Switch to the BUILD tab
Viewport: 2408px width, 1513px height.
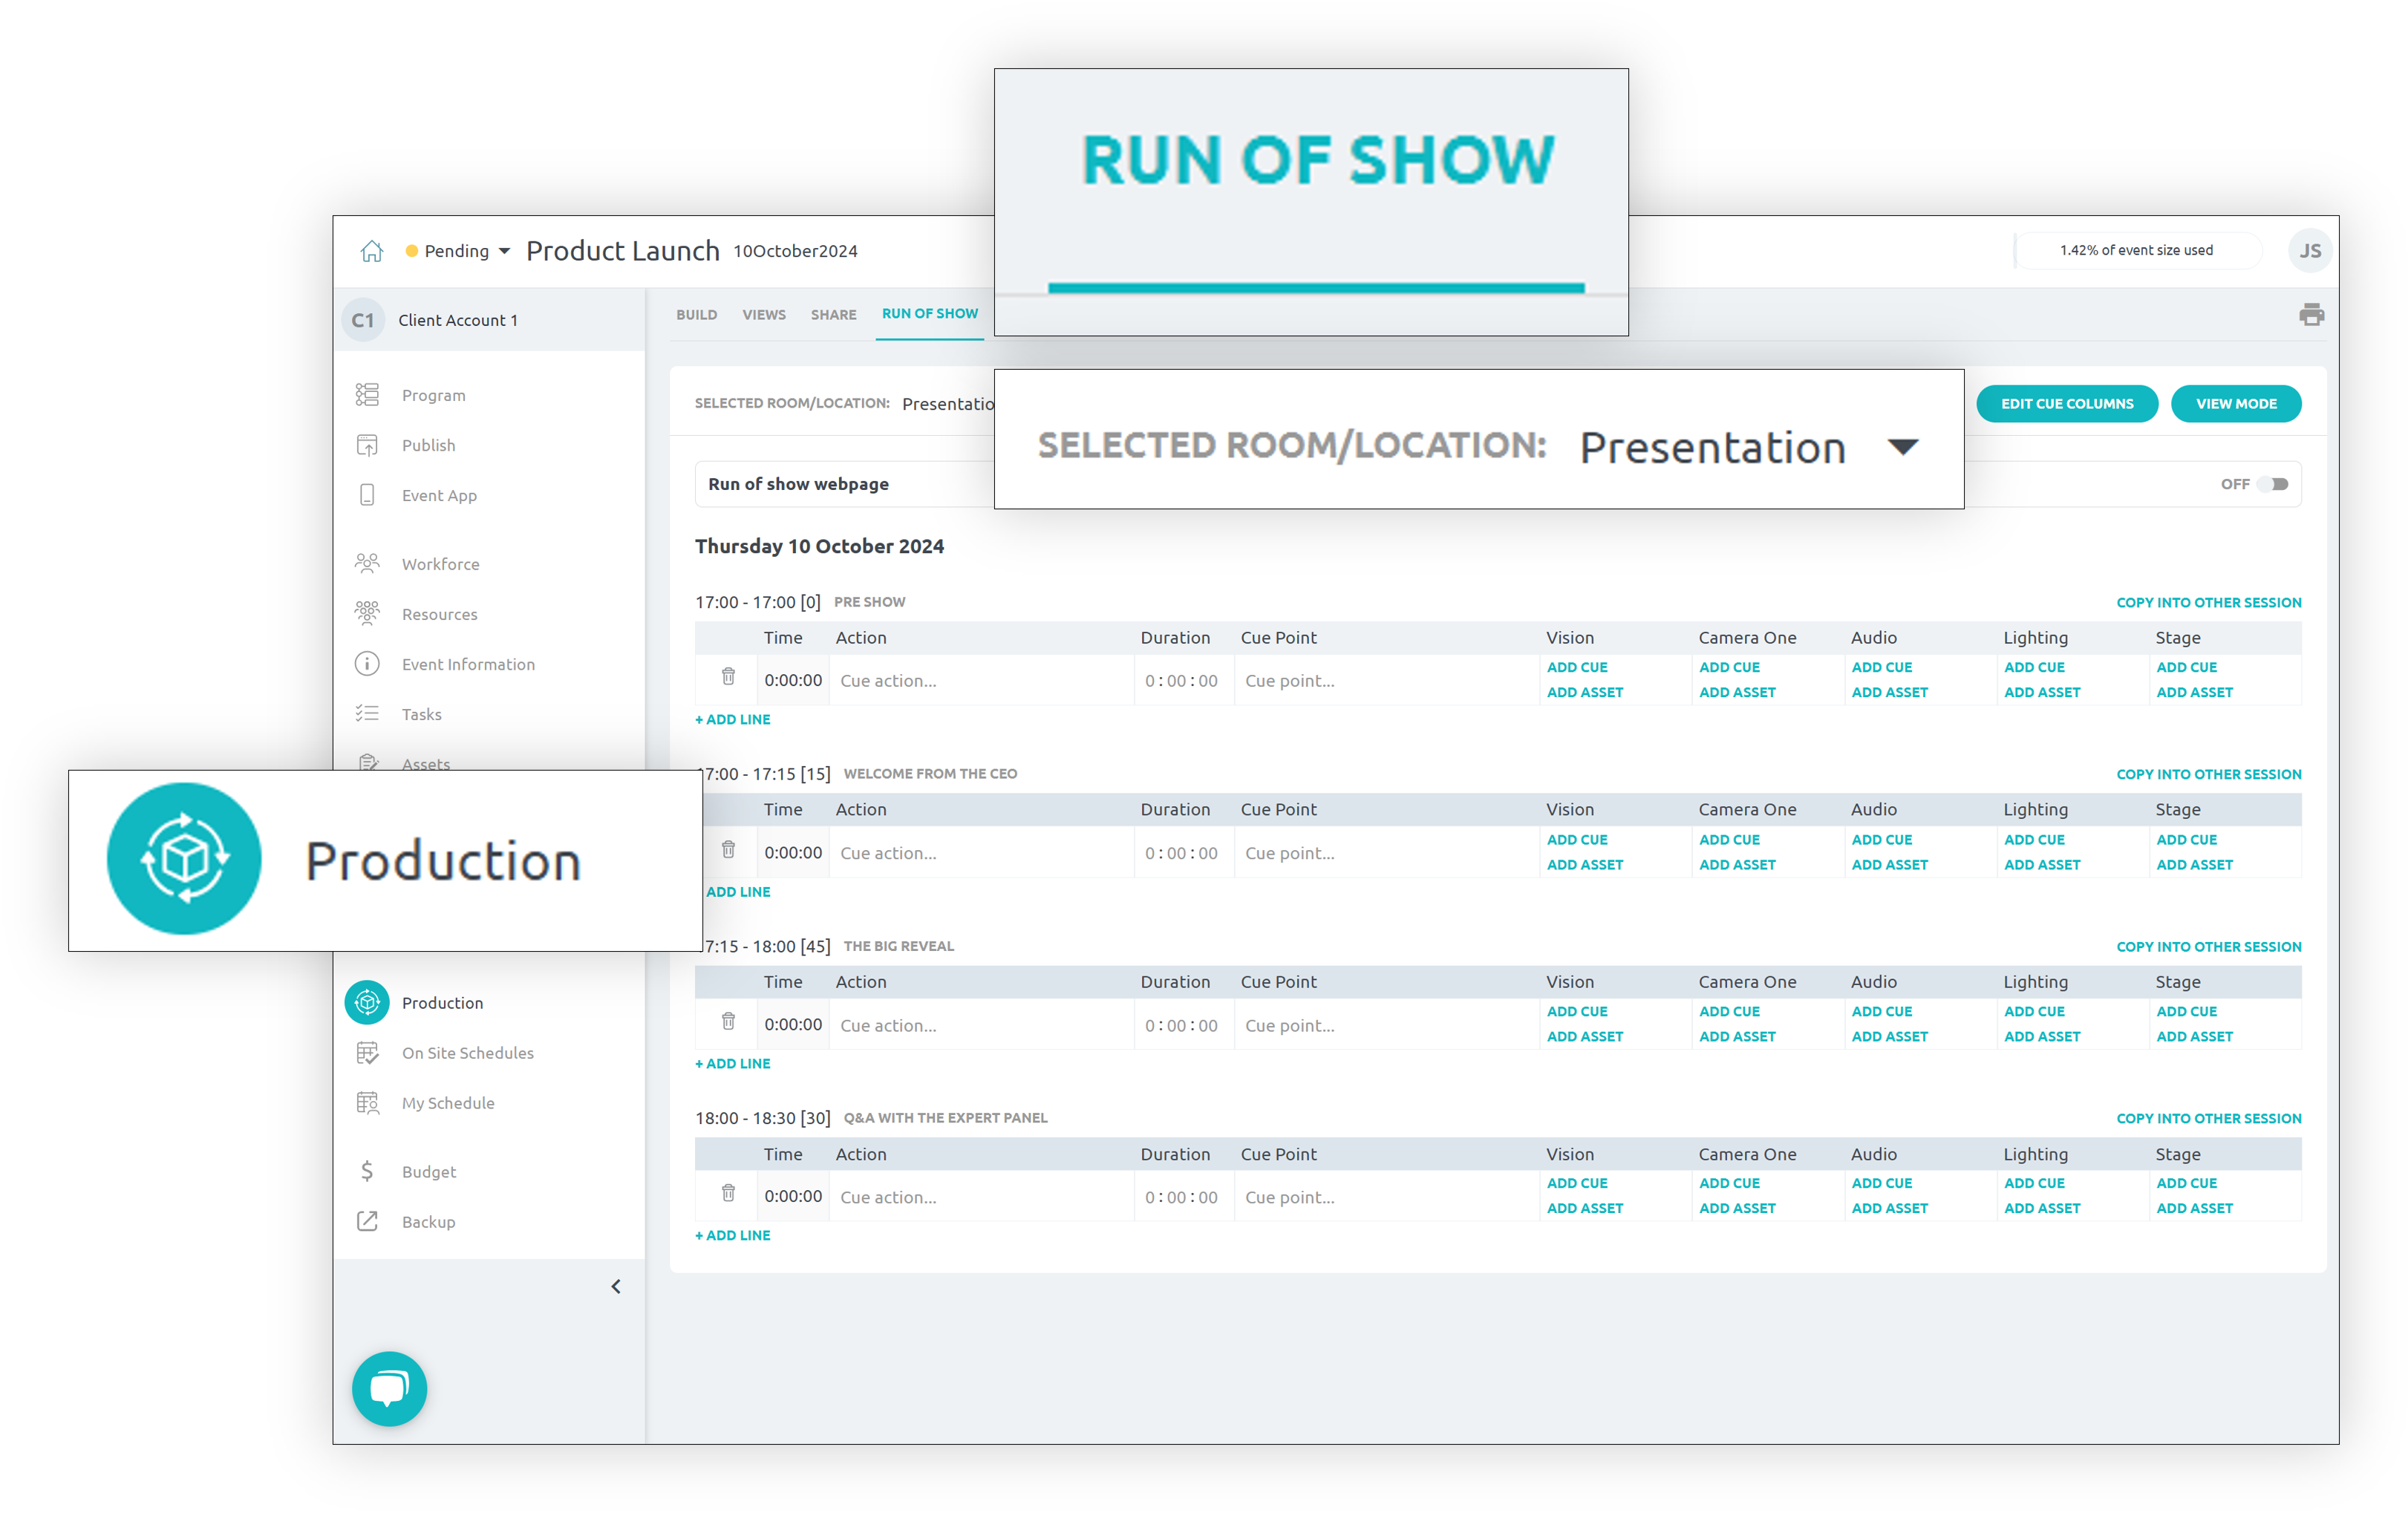click(x=697, y=315)
